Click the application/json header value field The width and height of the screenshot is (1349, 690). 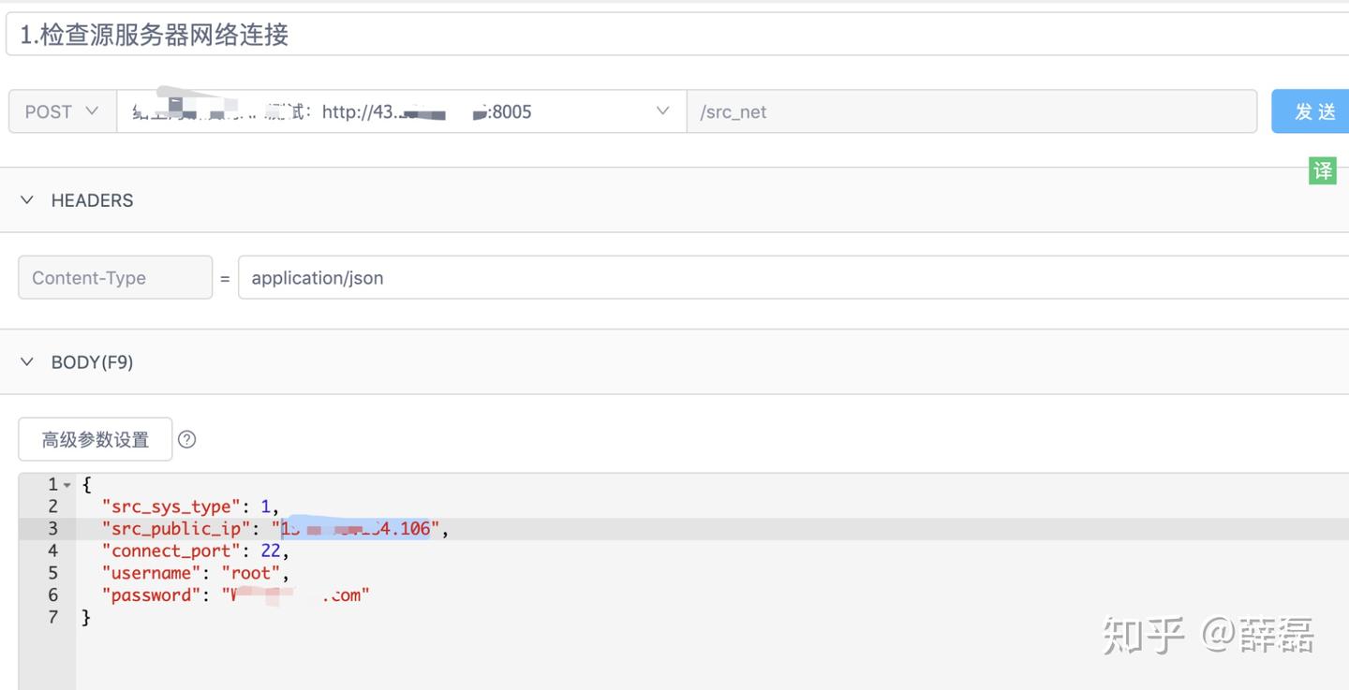pos(793,277)
